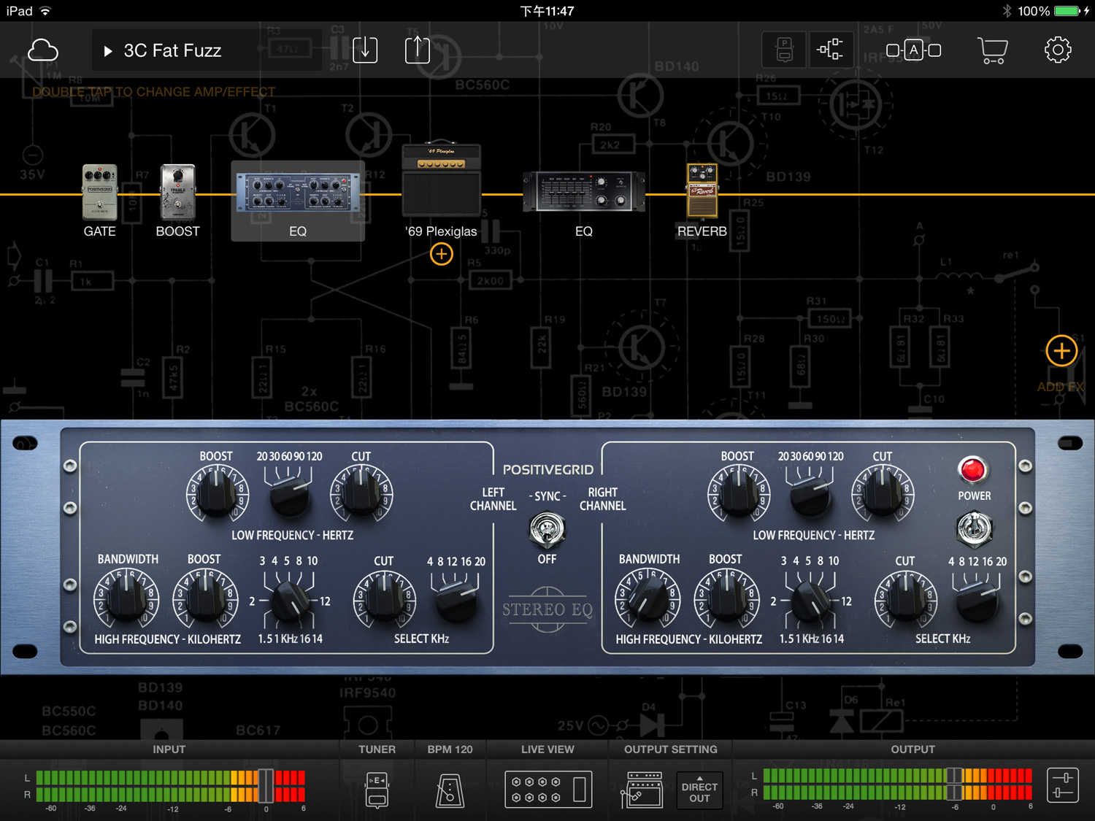This screenshot has width=1095, height=821.
Task: Click right channel low frequency hertz selector
Action: (811, 498)
